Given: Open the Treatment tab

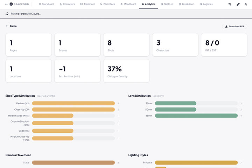Looking at the screenshot, I should click(x=87, y=4).
